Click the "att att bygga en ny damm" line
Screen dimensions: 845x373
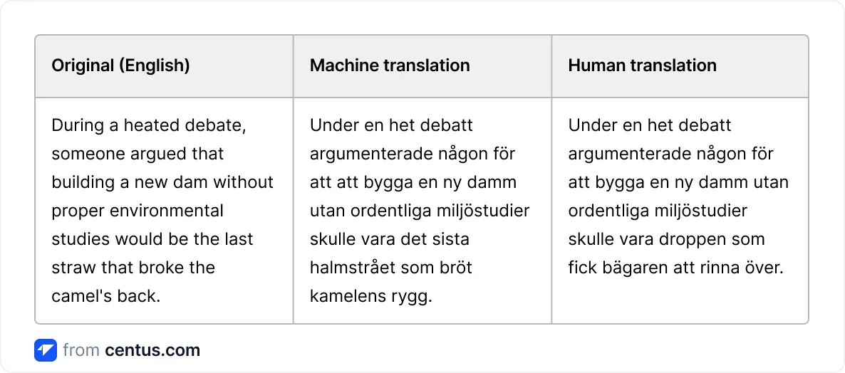coord(413,182)
